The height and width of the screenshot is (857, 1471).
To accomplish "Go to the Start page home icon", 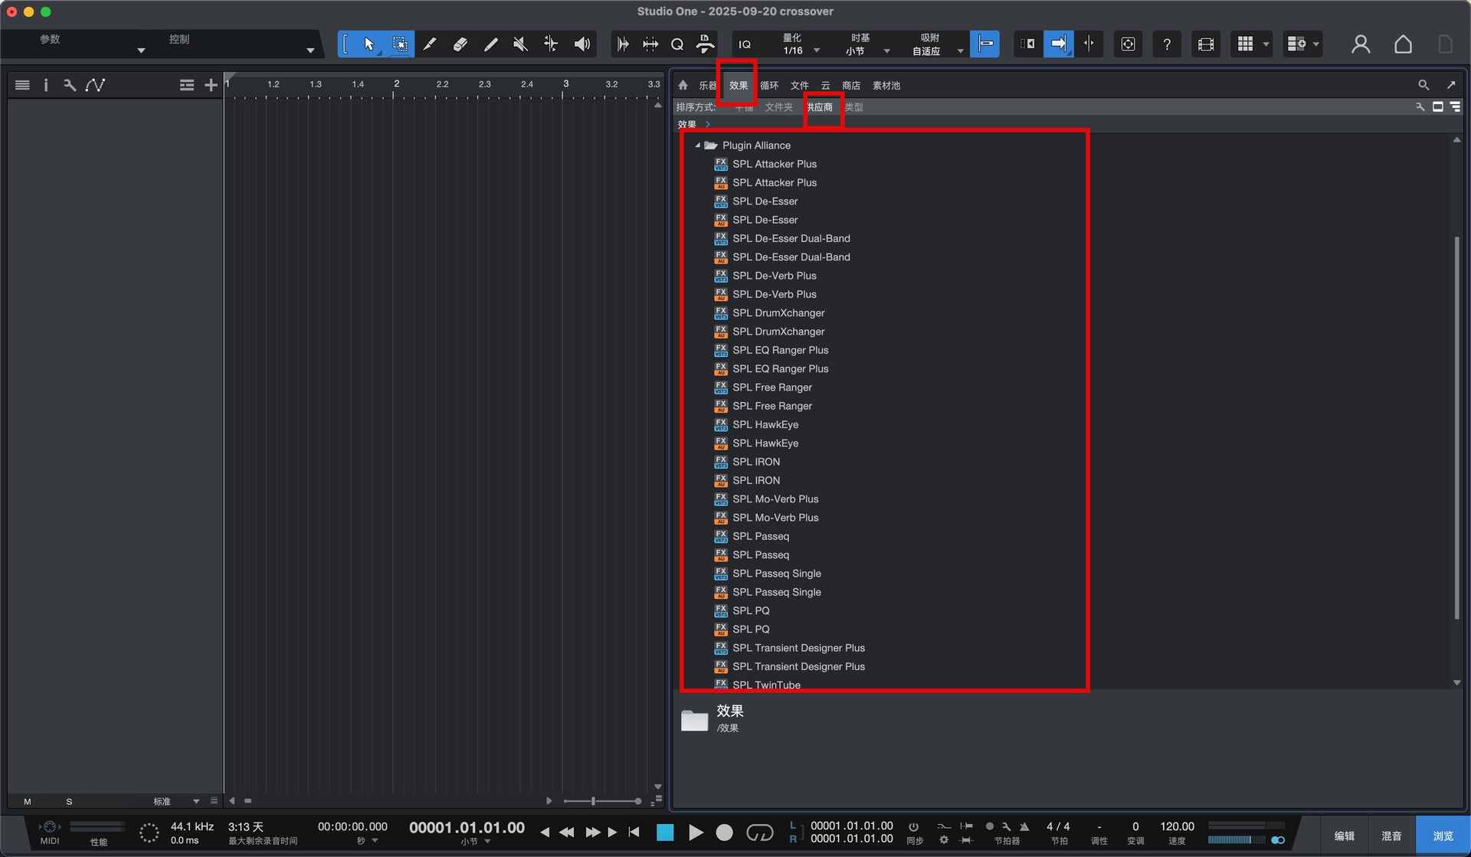I will coord(1403,44).
